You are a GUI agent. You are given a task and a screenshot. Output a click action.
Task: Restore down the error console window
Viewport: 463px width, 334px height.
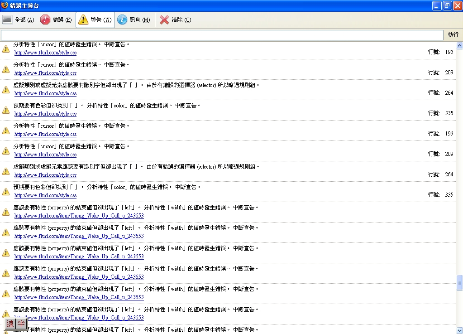coord(446,5)
